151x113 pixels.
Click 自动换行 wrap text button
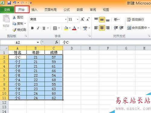point(135,20)
